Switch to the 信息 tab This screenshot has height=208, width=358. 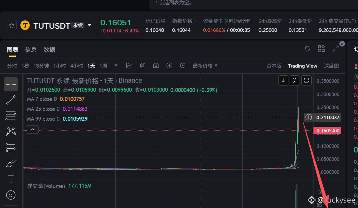tap(31, 50)
